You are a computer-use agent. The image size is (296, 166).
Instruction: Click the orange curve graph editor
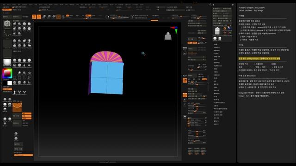(x=17, y=107)
